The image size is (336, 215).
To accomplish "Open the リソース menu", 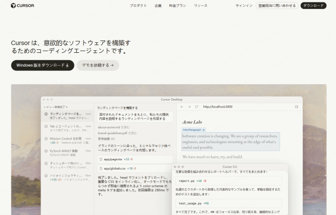I will coord(201,5).
